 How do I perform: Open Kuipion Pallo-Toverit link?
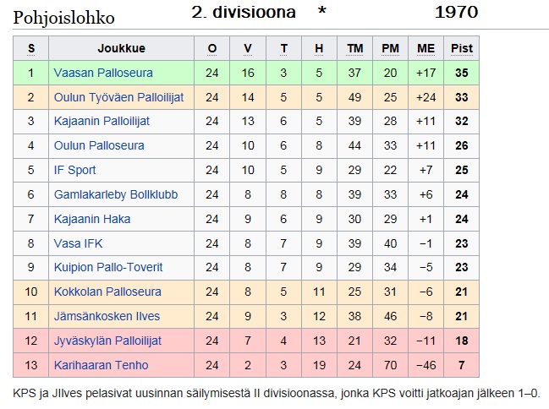pyautogui.click(x=107, y=268)
